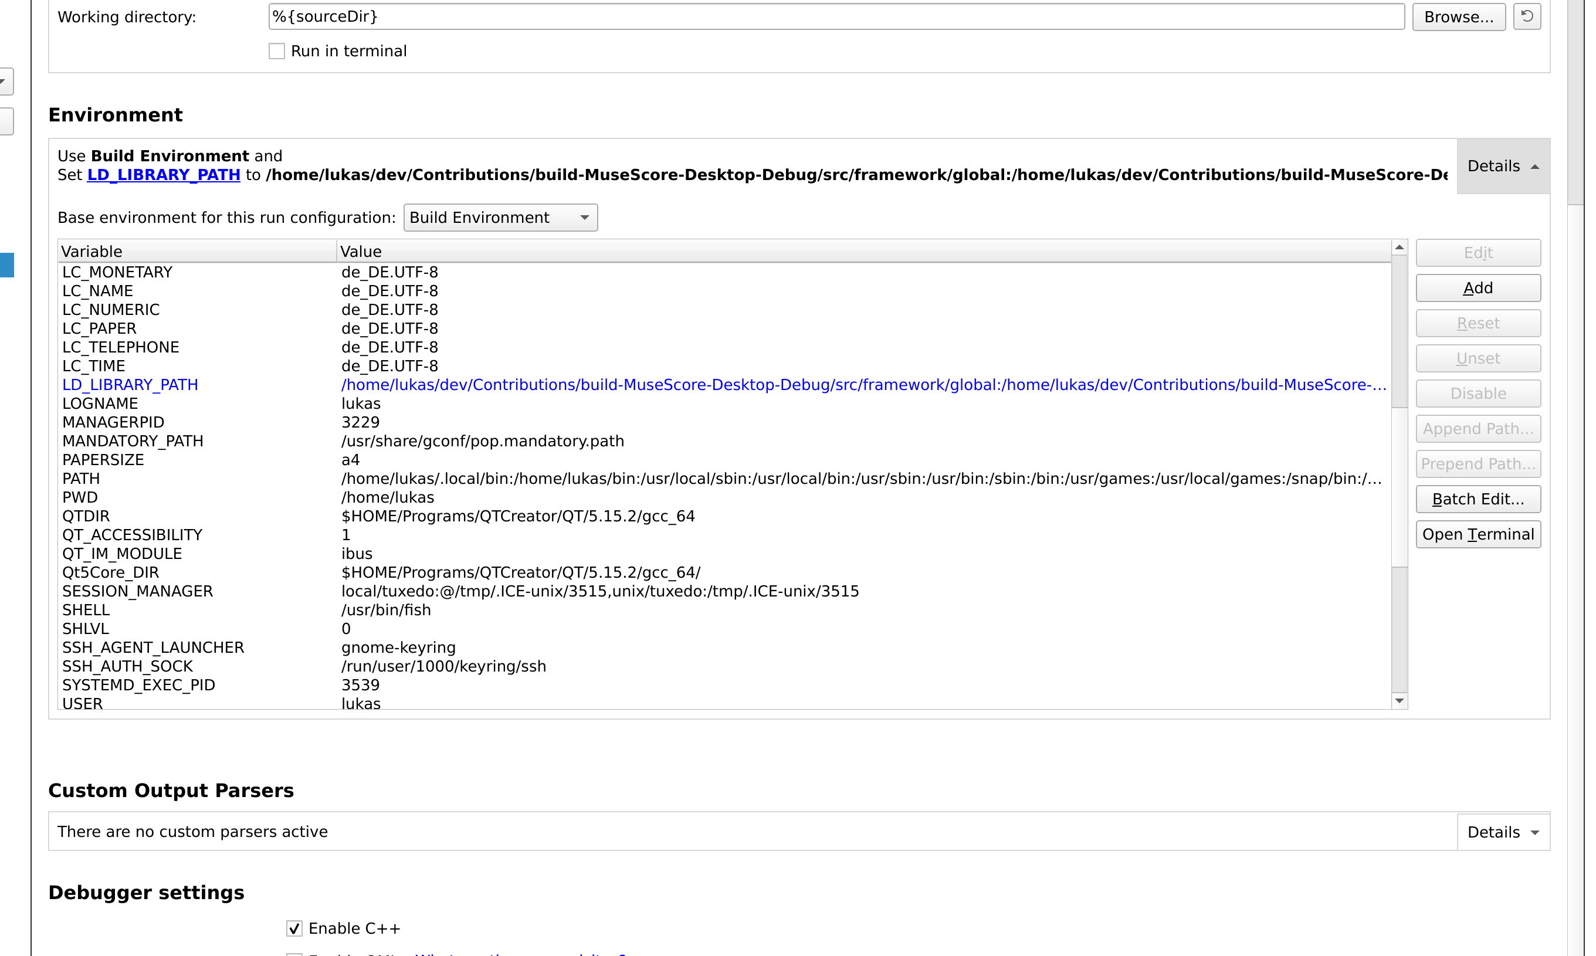Expand Details for Custom Output Parsers
Image resolution: width=1596 pixels, height=956 pixels.
(x=1503, y=831)
